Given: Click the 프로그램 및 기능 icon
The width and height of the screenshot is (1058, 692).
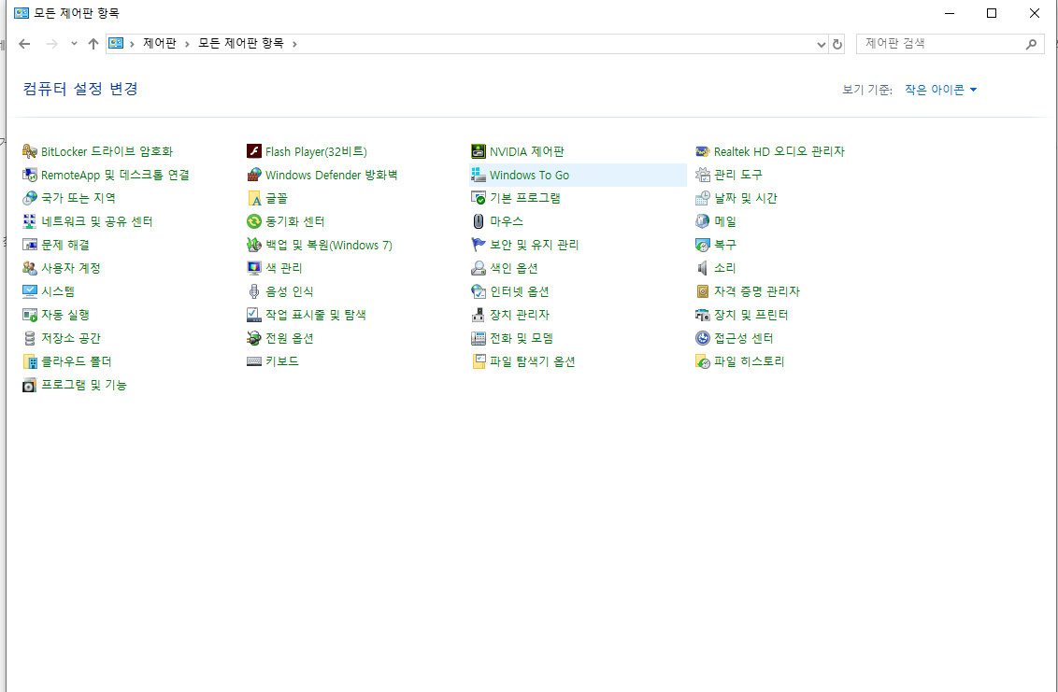Looking at the screenshot, I should [x=30, y=385].
